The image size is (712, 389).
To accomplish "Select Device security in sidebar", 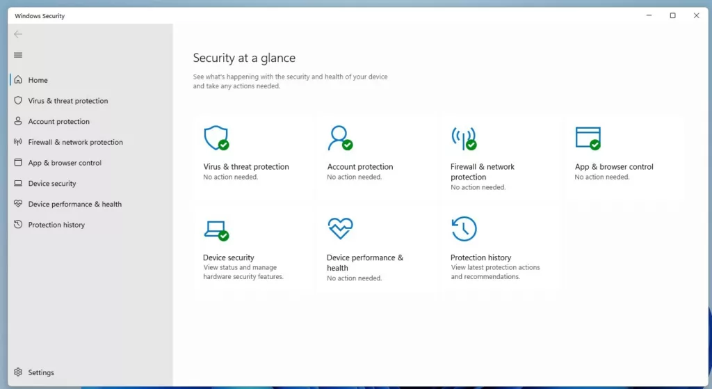I will tap(52, 184).
